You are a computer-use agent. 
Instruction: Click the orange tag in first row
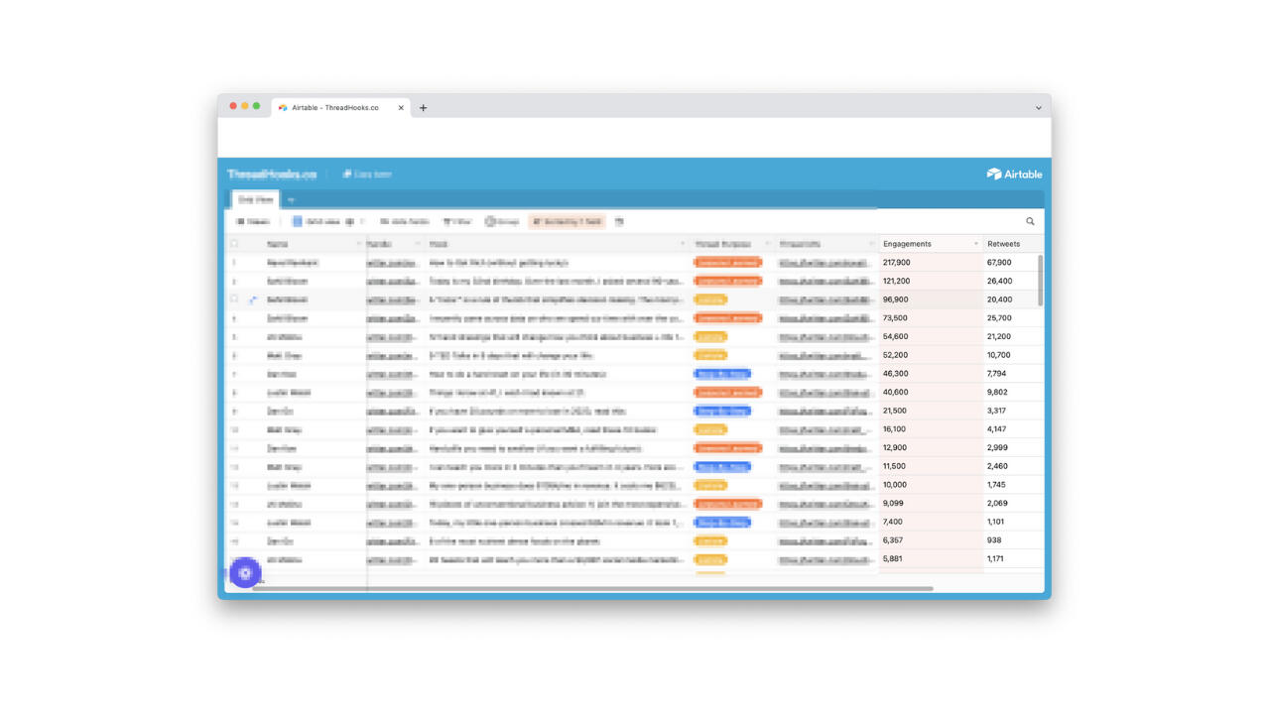click(x=727, y=263)
